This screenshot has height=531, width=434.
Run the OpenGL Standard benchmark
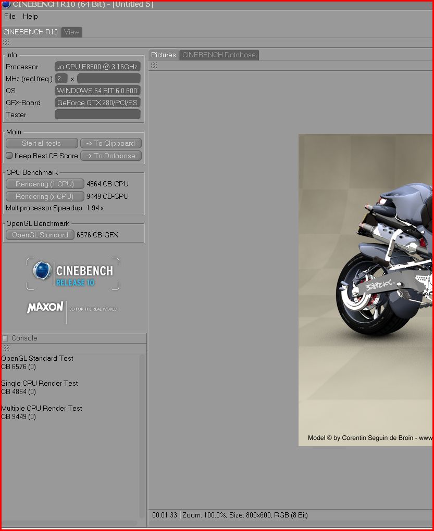tap(40, 235)
